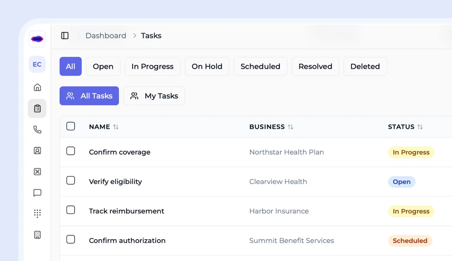Click the sidebar square X icon

click(37, 172)
